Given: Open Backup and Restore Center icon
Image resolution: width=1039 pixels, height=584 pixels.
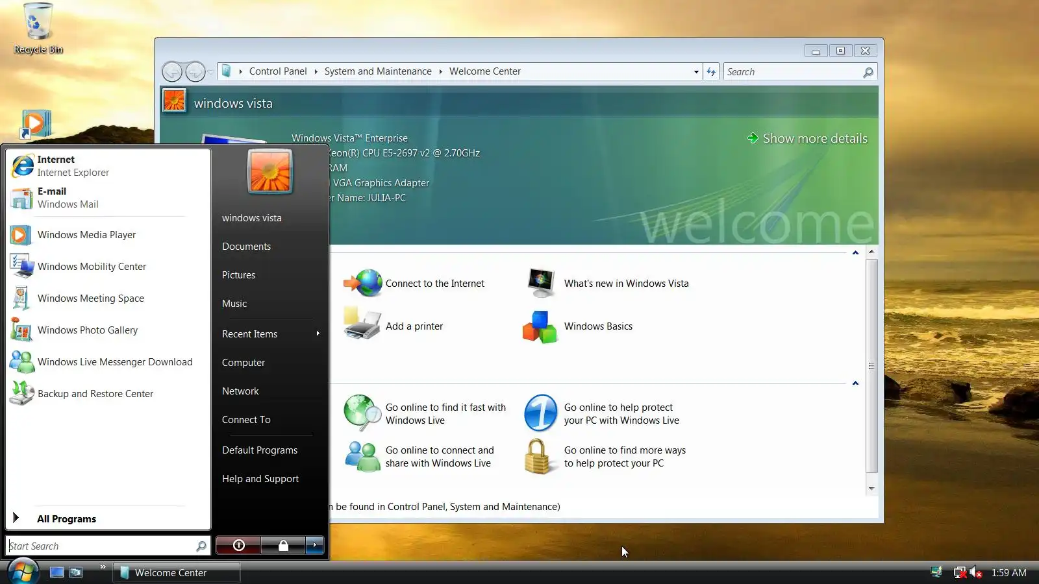Looking at the screenshot, I should (x=22, y=393).
